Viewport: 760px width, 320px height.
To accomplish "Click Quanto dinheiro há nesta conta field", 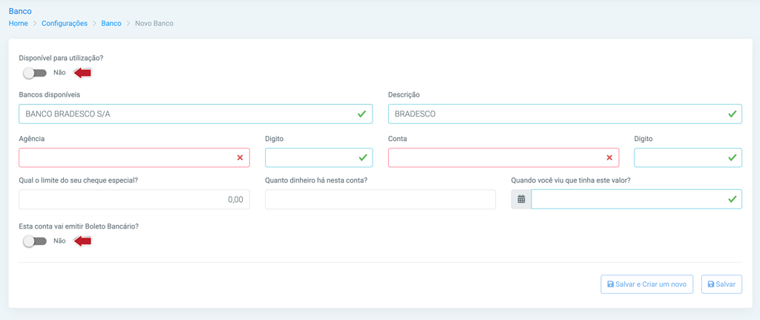I will (381, 199).
